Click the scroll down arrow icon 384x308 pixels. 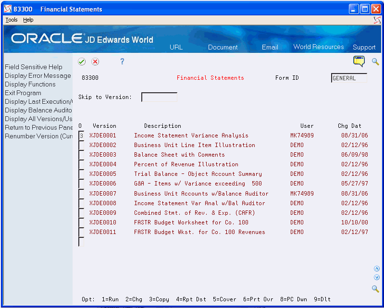tap(377, 277)
